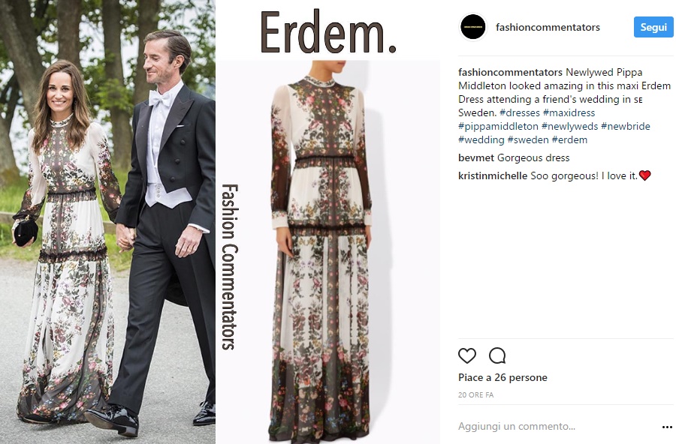676x444 pixels.
Task: Open the #dresses hashtag
Action: (x=520, y=112)
